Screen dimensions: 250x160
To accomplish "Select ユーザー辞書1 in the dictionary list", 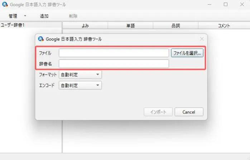I will click(31, 25).
